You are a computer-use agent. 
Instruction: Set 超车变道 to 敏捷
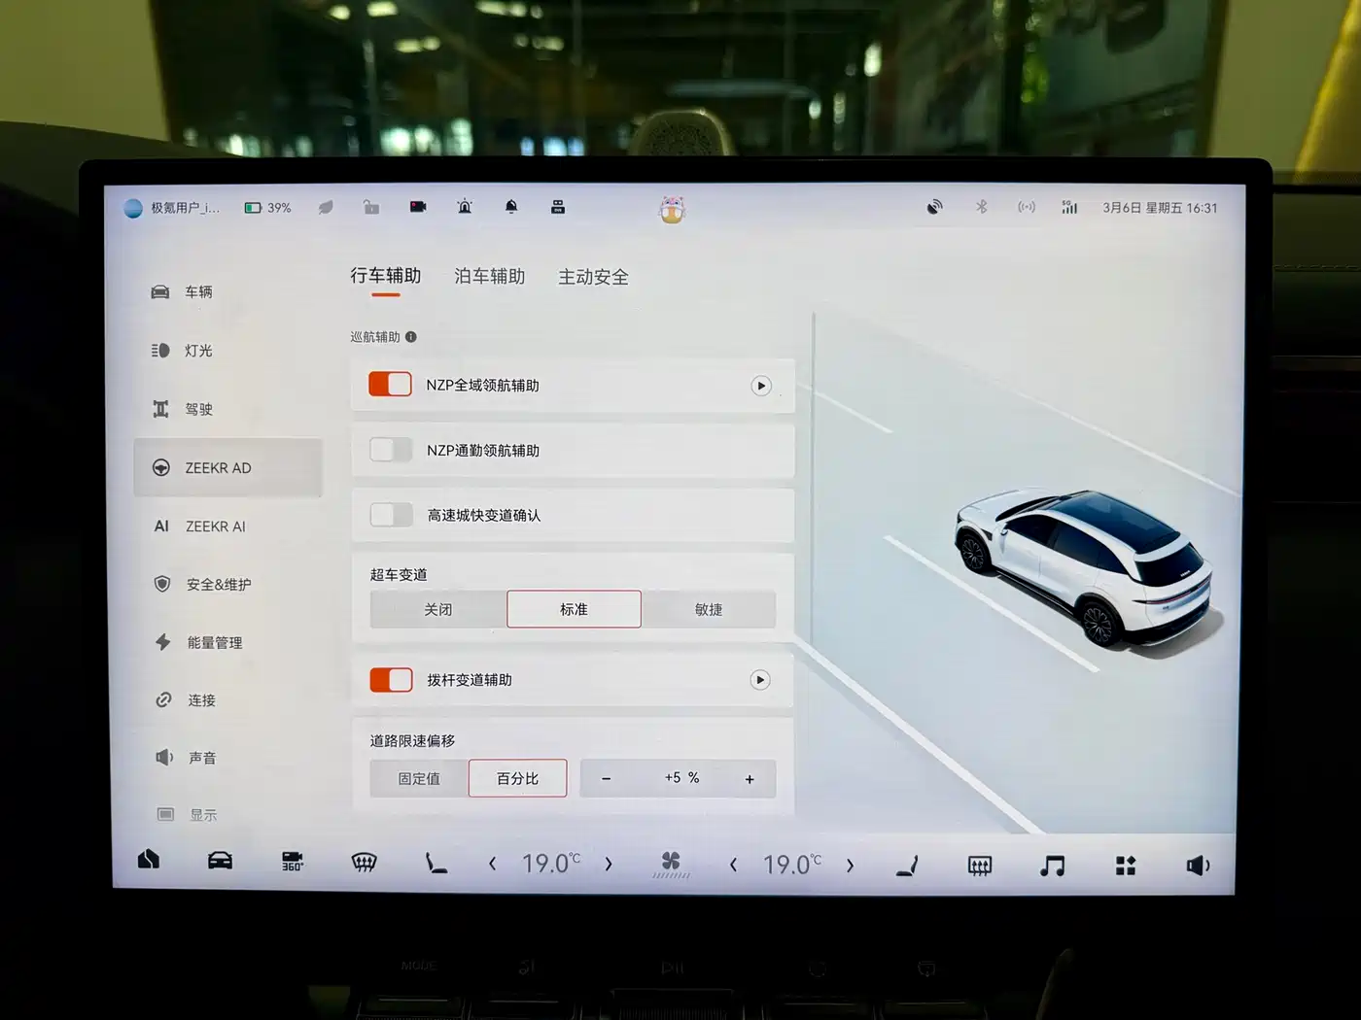pyautogui.click(x=709, y=609)
